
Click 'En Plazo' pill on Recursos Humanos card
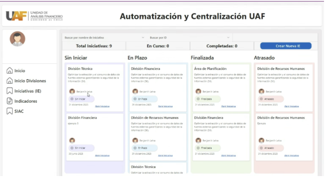click(144, 148)
